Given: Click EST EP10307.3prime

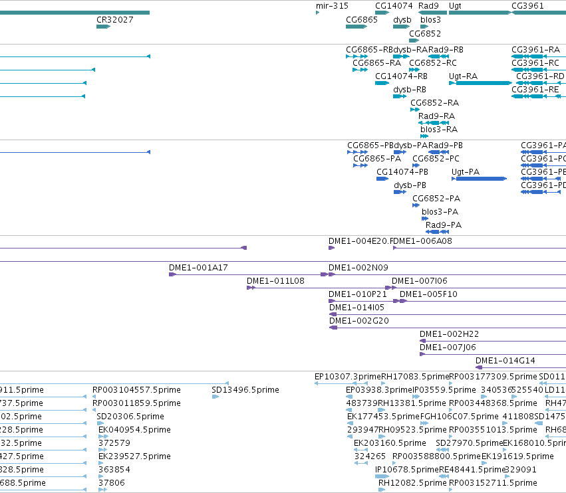Looking at the screenshot, I should click(341, 383).
